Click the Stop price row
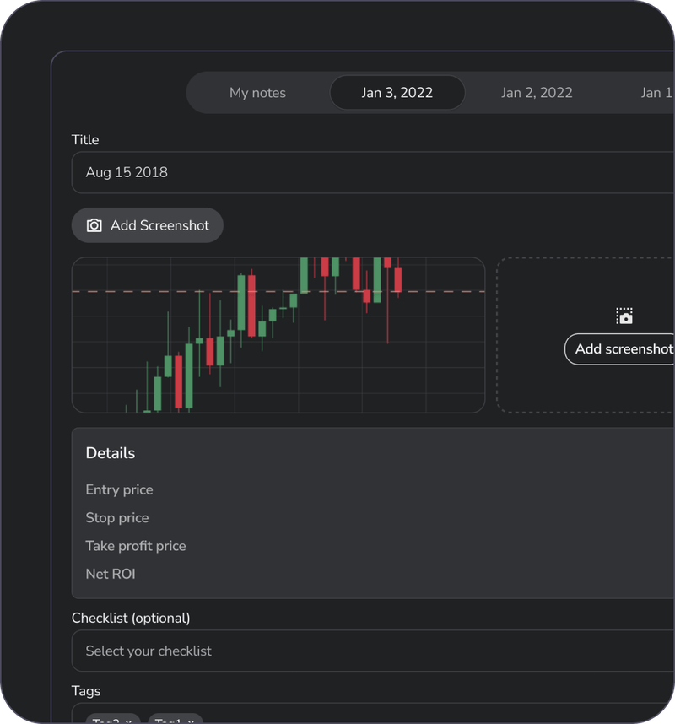This screenshot has height=724, width=675. 117,518
